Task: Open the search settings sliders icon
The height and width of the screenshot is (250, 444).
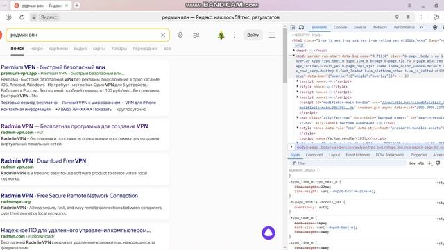Action: [x=196, y=35]
